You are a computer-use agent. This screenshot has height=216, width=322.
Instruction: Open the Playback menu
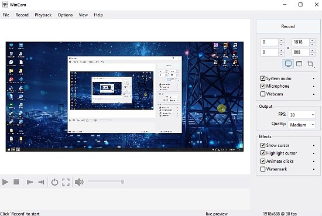pyautogui.click(x=43, y=15)
